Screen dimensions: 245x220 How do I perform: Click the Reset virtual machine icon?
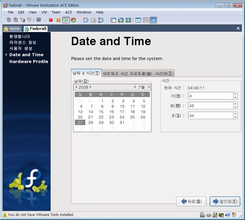(x=73, y=20)
